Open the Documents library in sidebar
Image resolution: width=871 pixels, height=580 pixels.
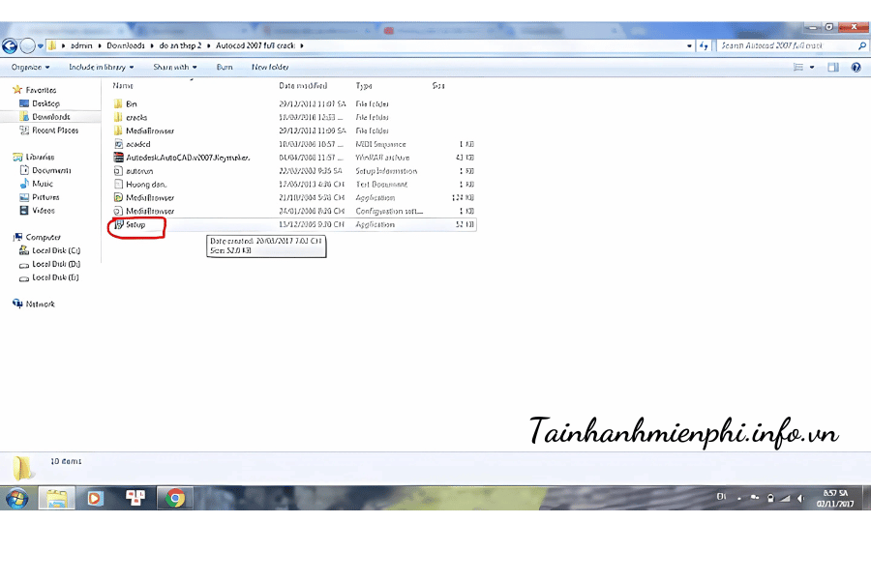[x=51, y=170]
